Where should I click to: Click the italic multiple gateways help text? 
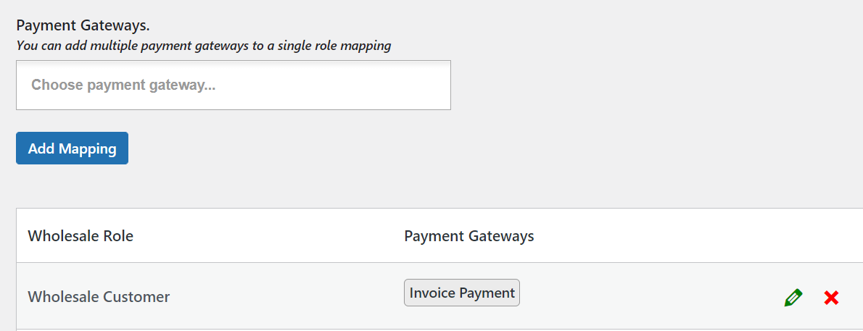(x=203, y=46)
